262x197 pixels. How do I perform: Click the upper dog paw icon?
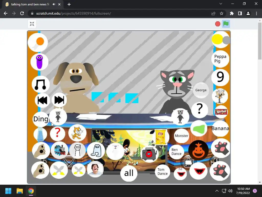pos(41,151)
